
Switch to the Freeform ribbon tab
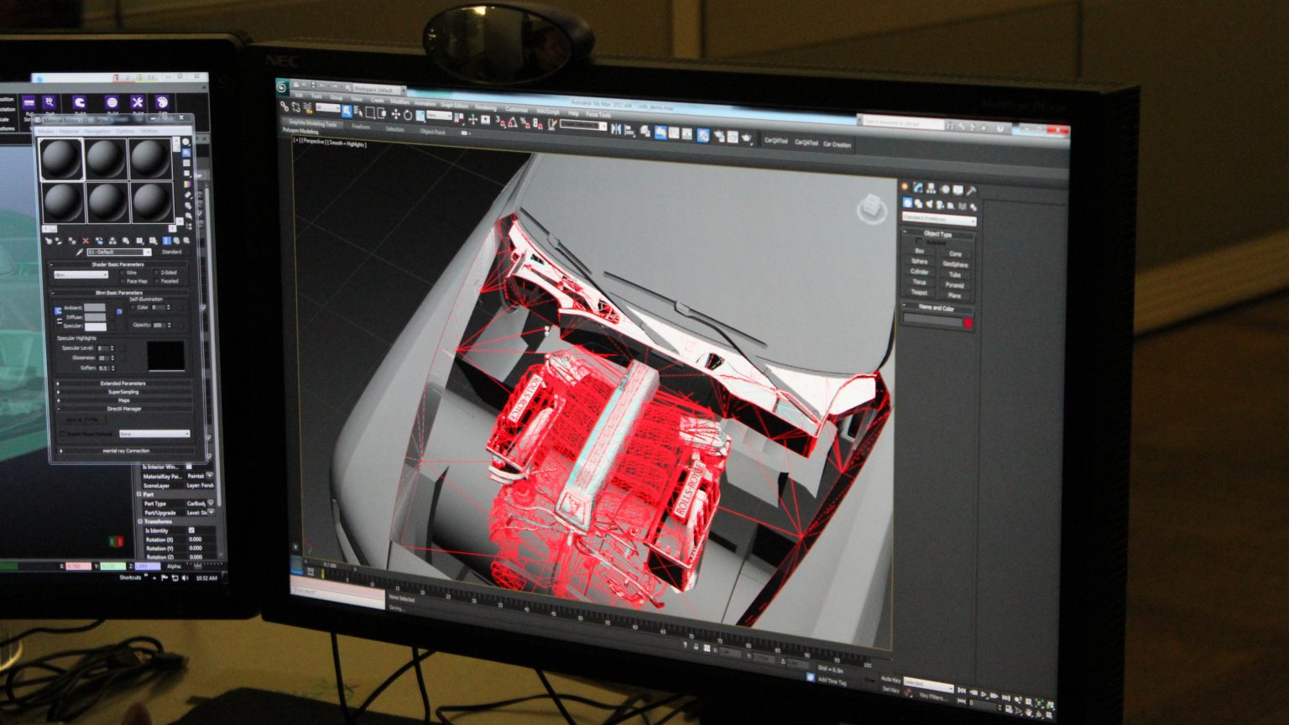[361, 127]
